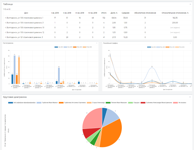Toggle Собянина Александра pie legend entry
The width and height of the screenshot is (194, 150).
[156, 103]
